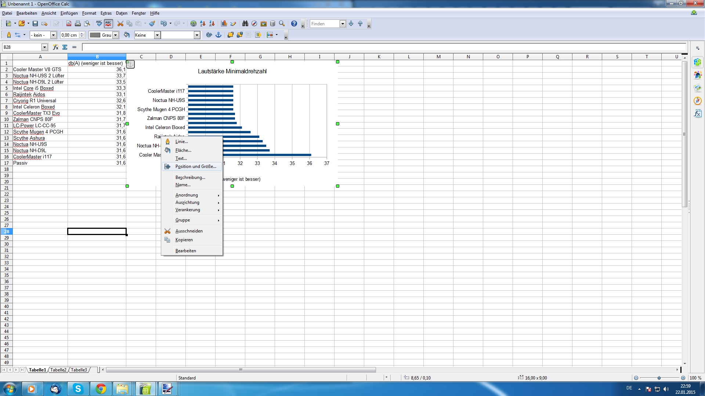Open Chrome from the taskbar
705x396 pixels.
coord(101,389)
